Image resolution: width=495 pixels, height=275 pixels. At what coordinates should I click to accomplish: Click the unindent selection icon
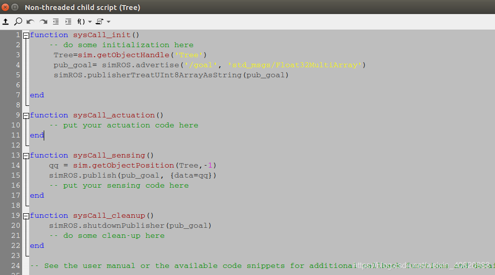56,22
